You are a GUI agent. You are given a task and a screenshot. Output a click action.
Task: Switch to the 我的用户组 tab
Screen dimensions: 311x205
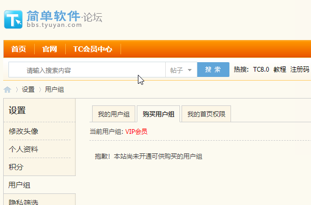point(114,114)
